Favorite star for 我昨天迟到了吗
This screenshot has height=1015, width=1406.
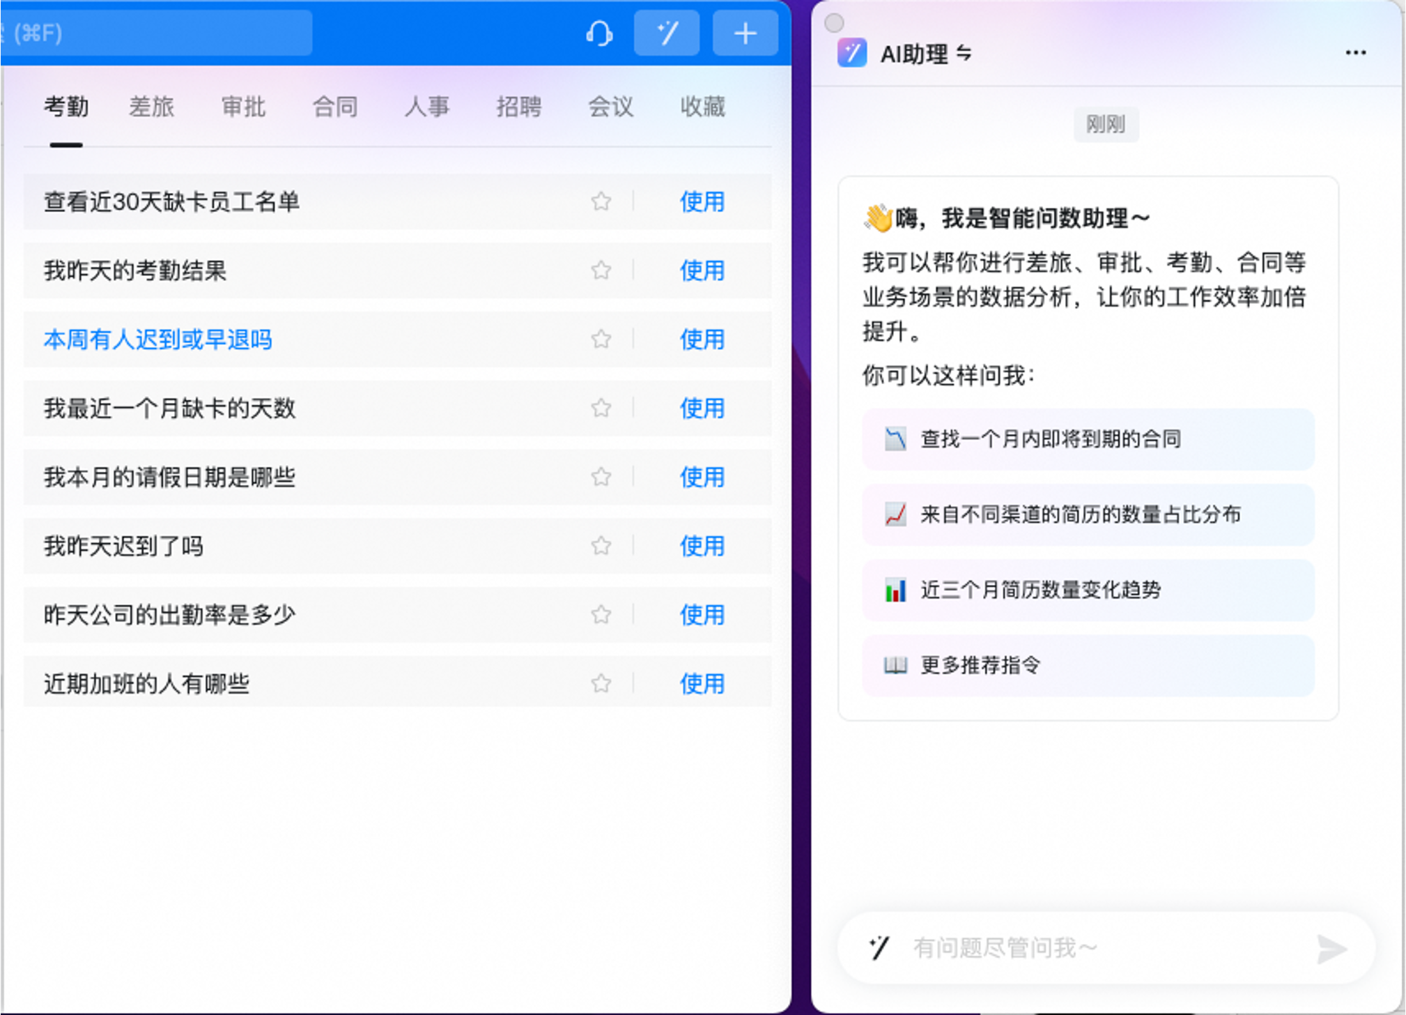[x=601, y=546]
